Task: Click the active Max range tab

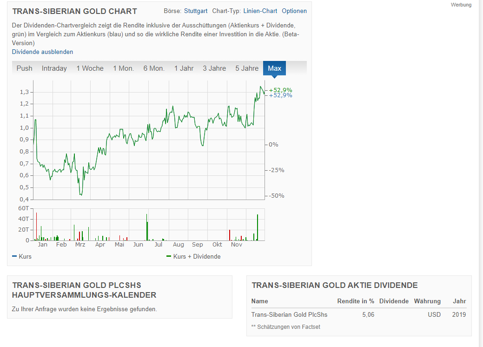Action: pos(274,68)
